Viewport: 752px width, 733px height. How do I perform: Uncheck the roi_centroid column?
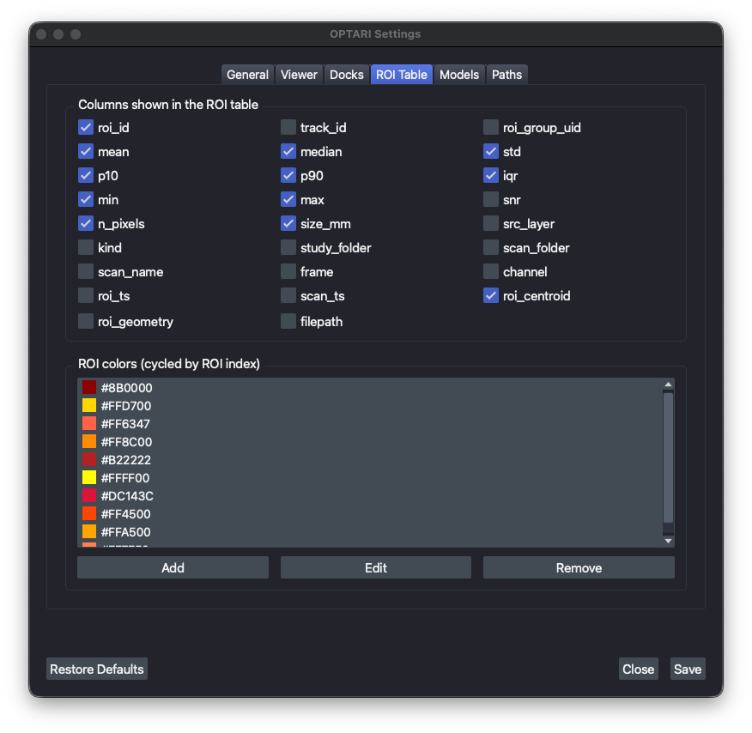point(491,296)
